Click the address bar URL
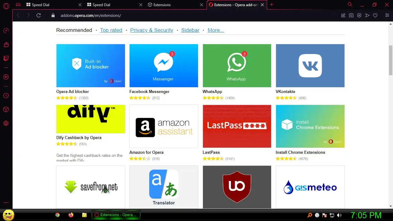Screen dimensions: 393x221 (x=91, y=15)
